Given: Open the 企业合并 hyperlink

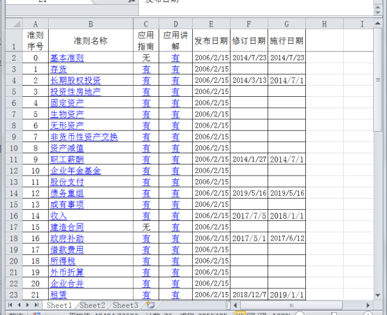Looking at the screenshot, I should [x=67, y=284].
